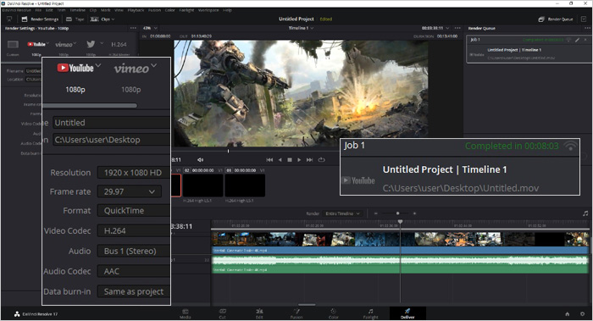Click the Location field showing C:\Users\user\Desktop
Screen dimensions: 593x321
coord(111,140)
